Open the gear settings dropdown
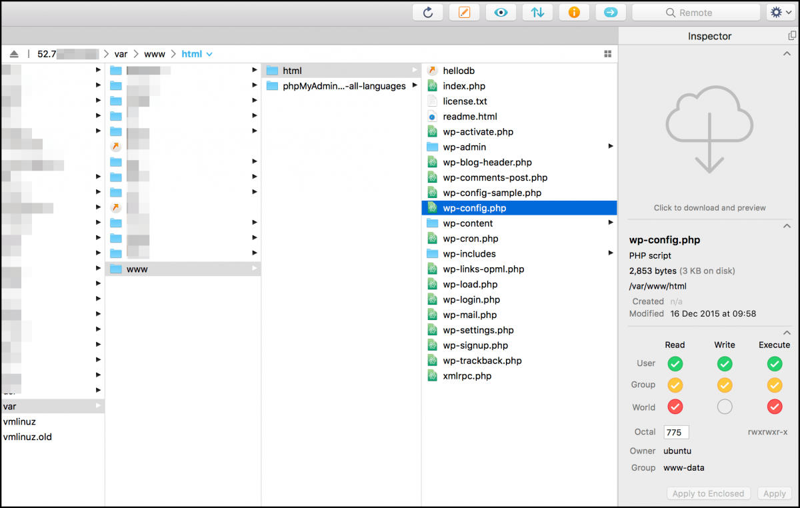 780,12
